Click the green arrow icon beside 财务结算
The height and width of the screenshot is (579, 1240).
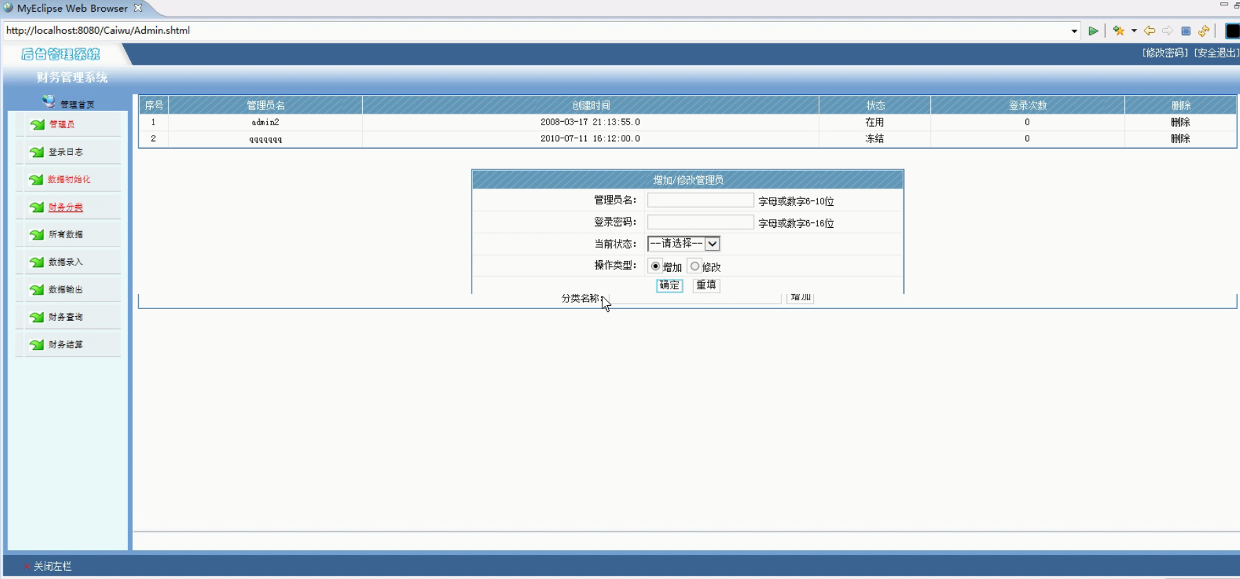tap(37, 345)
